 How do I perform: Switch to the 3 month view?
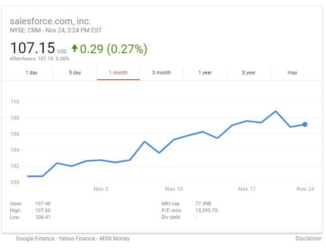click(x=161, y=72)
